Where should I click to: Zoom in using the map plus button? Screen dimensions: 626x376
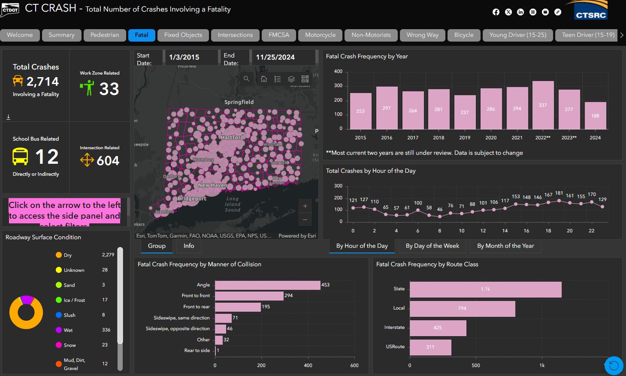(305, 206)
